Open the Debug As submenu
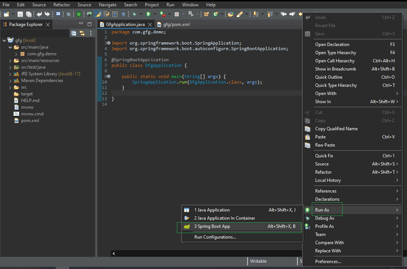This screenshot has height=269, width=407. tap(324, 218)
